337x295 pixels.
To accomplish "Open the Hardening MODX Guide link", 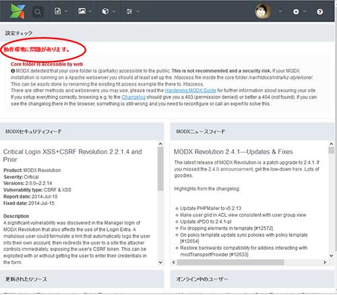I will click(190, 90).
